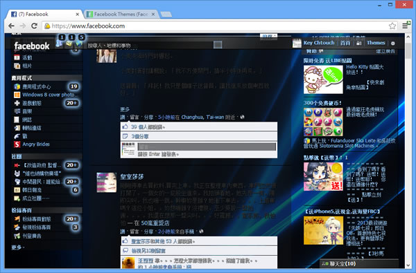Switch to the Facebook Themes browser tab
The height and width of the screenshot is (273, 416).
coord(121,15)
